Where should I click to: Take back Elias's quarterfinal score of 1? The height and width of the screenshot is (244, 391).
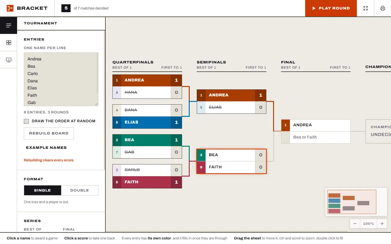[x=176, y=122]
